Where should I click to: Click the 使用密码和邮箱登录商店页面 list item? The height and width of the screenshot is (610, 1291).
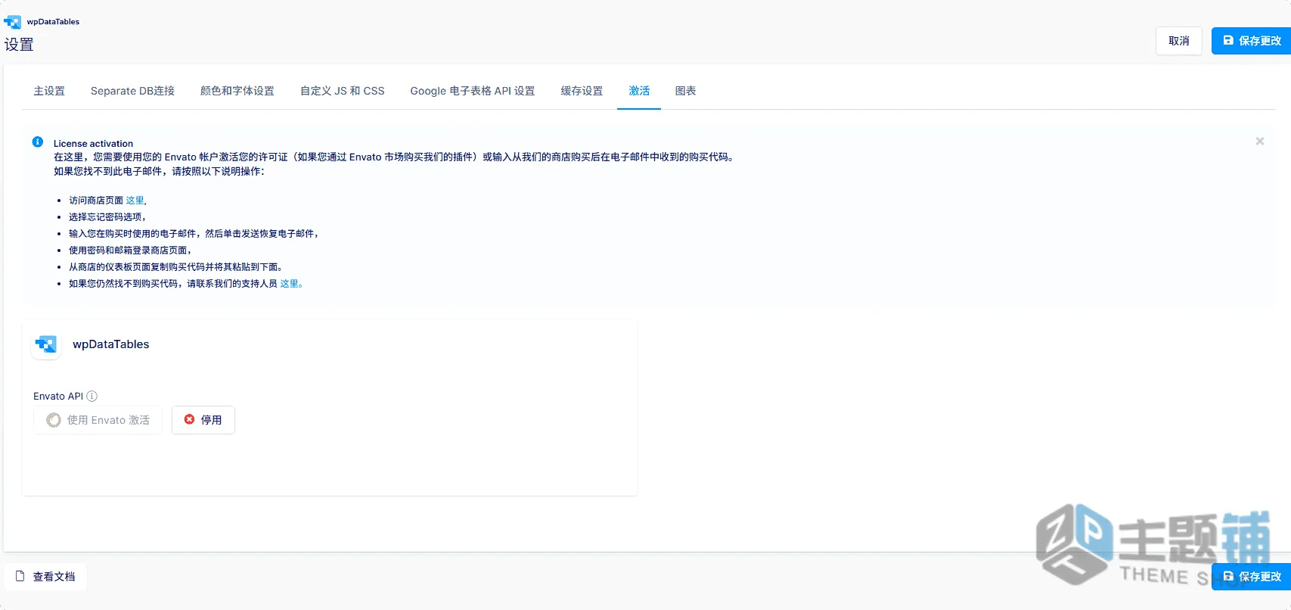130,251
